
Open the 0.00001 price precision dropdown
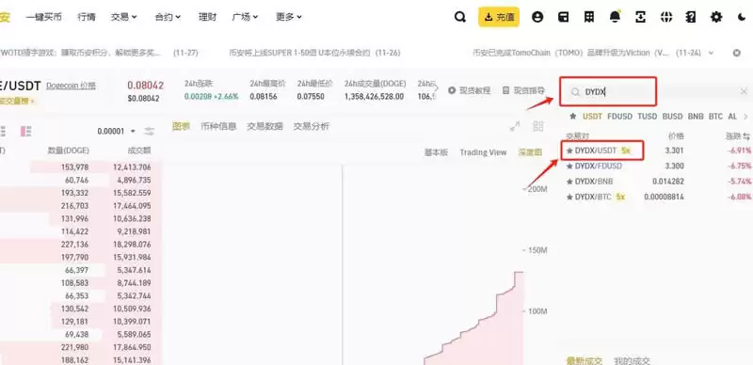click(116, 131)
